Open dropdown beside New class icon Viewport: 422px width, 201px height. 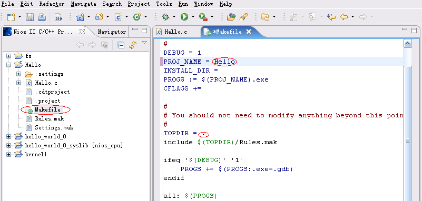145,17
